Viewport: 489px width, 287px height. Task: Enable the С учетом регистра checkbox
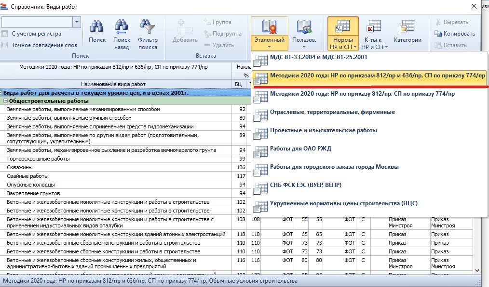(5, 34)
